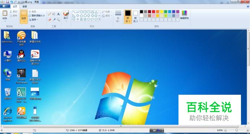Open the Customize Quick Access Toolbar dropdown
The height and width of the screenshot is (134, 250).
19,2
